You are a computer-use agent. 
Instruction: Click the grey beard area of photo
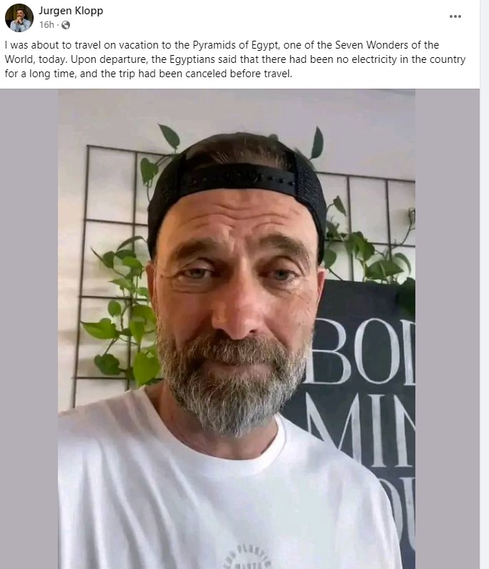click(232, 385)
